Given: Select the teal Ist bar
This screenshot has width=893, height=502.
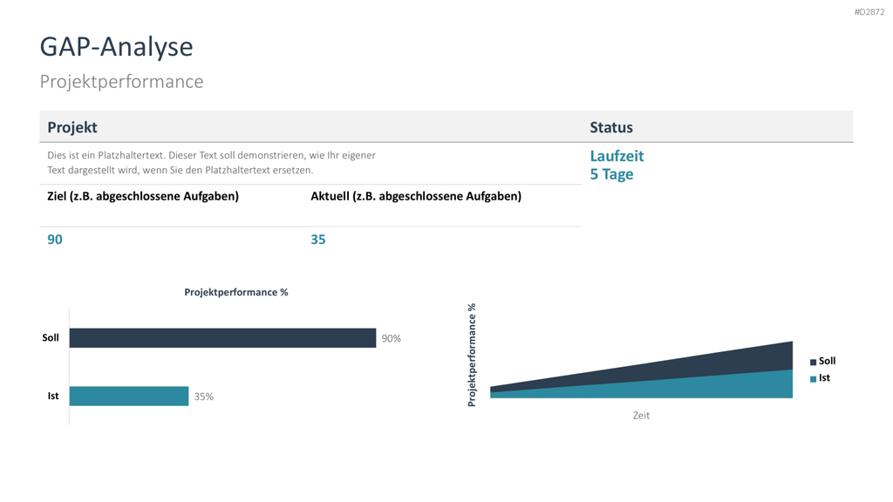Looking at the screenshot, I should coord(129,397).
